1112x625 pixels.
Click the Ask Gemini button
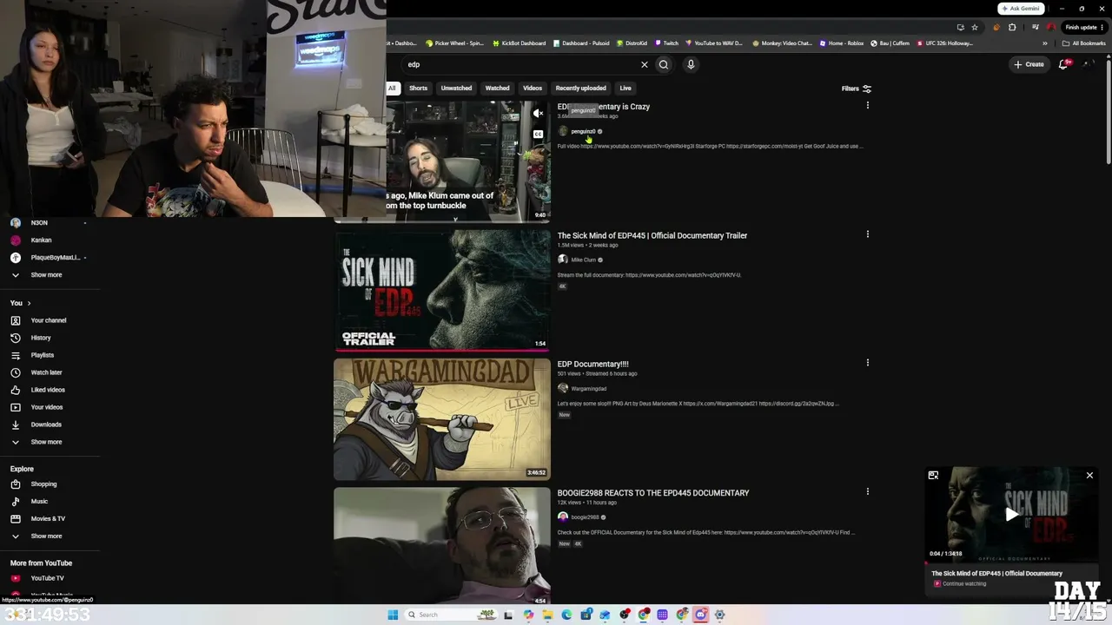pos(1021,9)
